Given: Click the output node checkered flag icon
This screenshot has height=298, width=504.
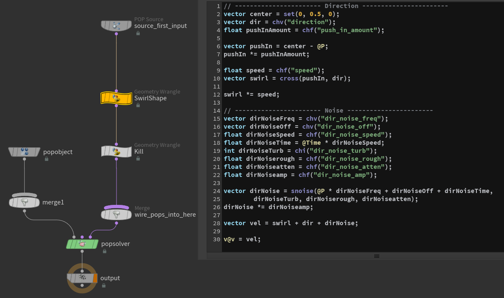Looking at the screenshot, I should point(82,278).
